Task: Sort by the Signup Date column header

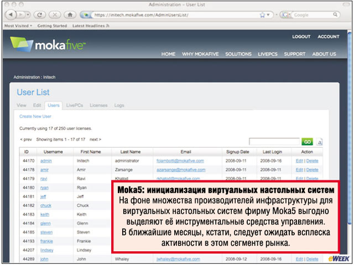Action: coord(237,152)
